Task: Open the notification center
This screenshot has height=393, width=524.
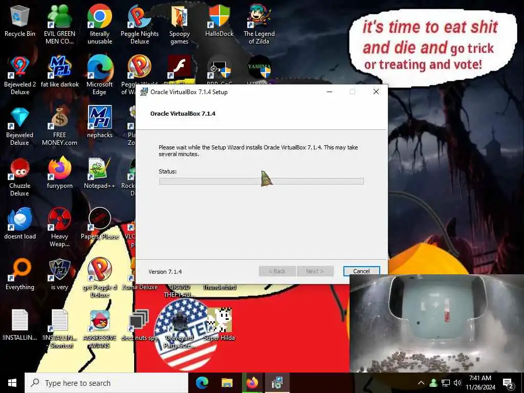Action: [x=508, y=384]
